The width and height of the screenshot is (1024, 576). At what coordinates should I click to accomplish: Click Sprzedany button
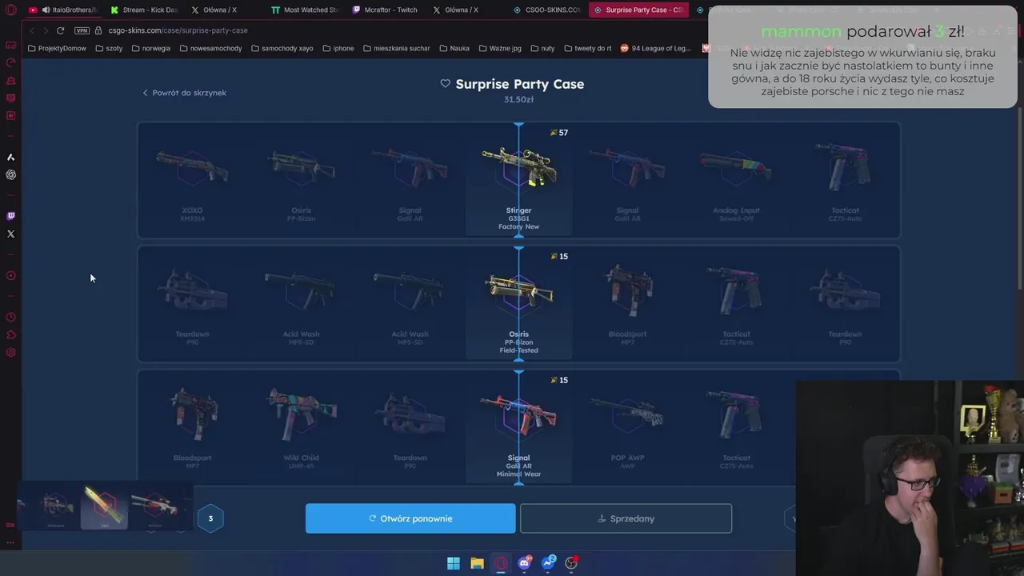626,518
